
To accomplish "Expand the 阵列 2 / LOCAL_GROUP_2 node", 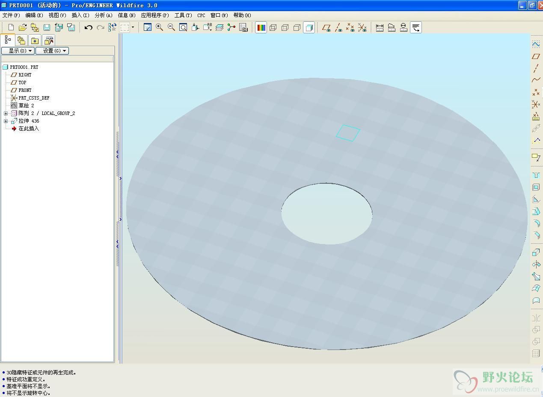I will [6, 113].
